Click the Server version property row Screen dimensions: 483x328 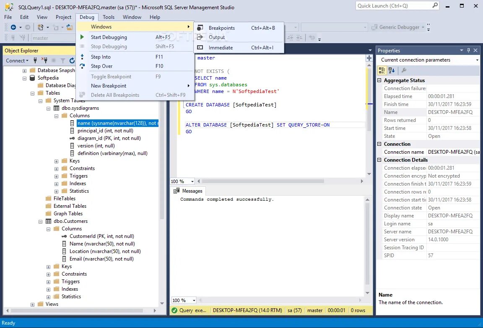pos(428,239)
